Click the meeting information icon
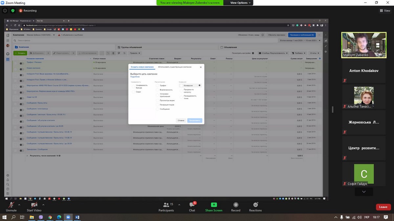Screen dimensions: 394x221 tap(5, 10)
